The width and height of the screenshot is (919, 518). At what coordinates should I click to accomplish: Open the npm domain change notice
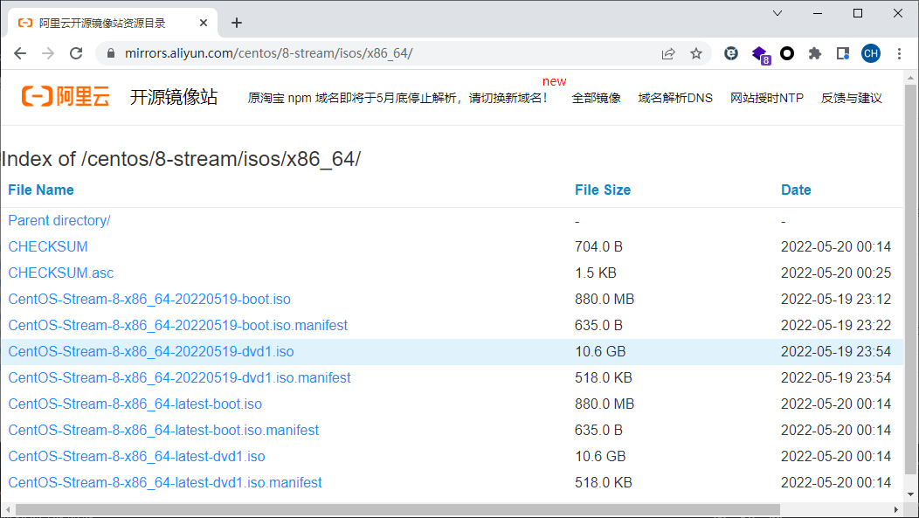point(397,98)
